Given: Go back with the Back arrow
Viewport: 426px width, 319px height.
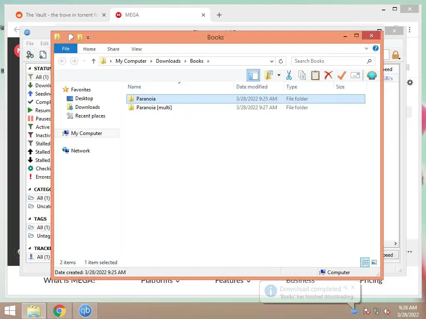Looking at the screenshot, I should (x=62, y=61).
